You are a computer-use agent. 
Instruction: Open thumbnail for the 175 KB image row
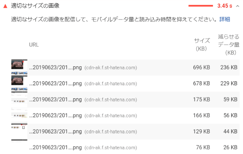[x=19, y=99]
